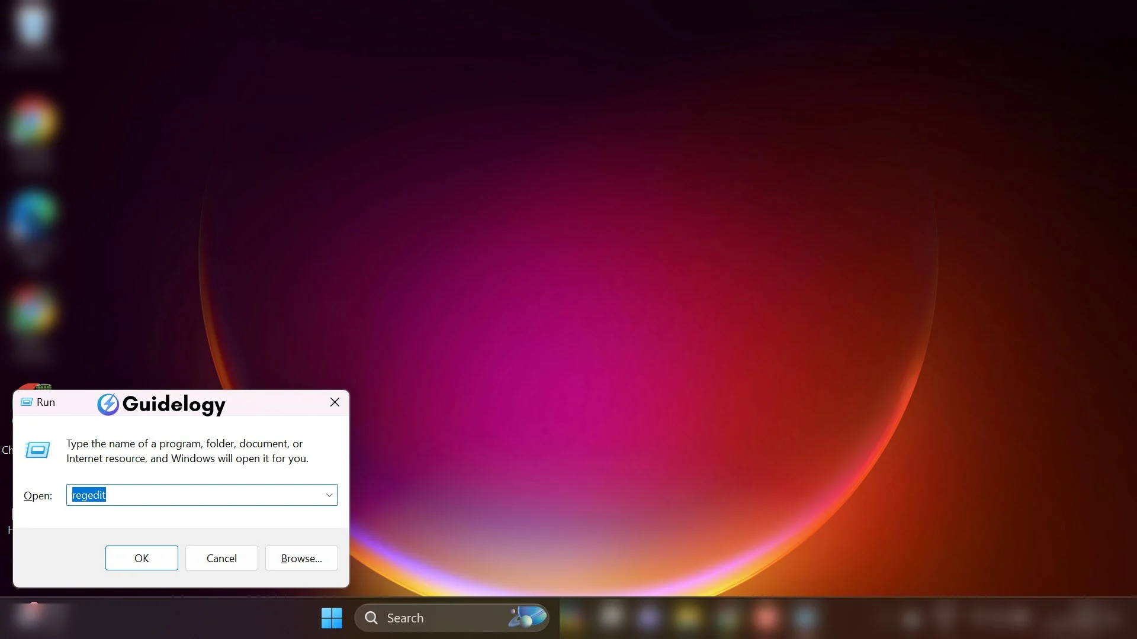Viewport: 1137px width, 639px height.
Task: Close the Run dialog window
Action: click(334, 401)
